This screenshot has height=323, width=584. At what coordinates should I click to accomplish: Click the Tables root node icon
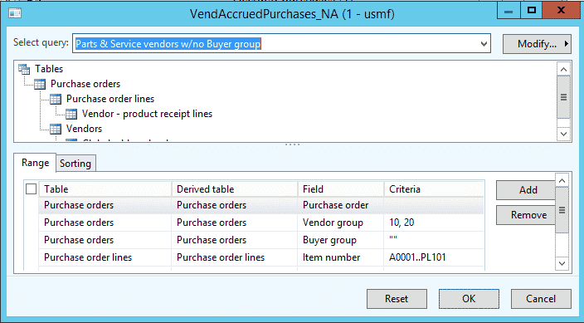coord(24,69)
